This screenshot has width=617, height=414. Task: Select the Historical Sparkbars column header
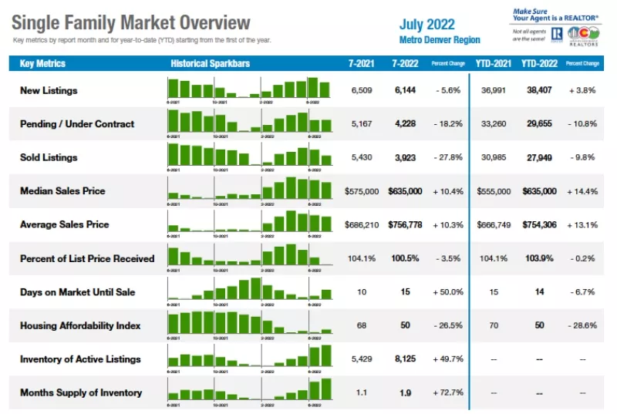pos(210,63)
